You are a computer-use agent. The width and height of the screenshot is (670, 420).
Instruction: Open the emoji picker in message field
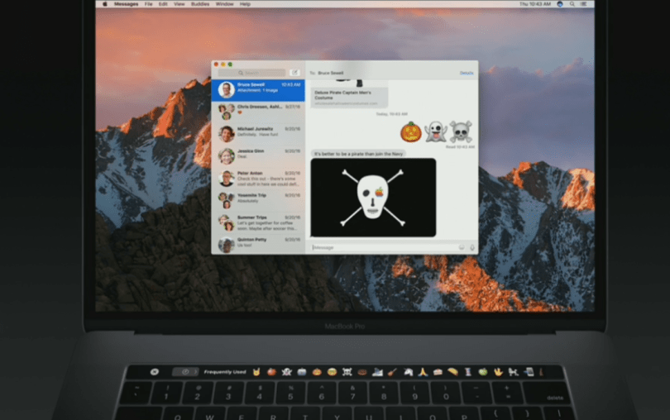pos(462,247)
